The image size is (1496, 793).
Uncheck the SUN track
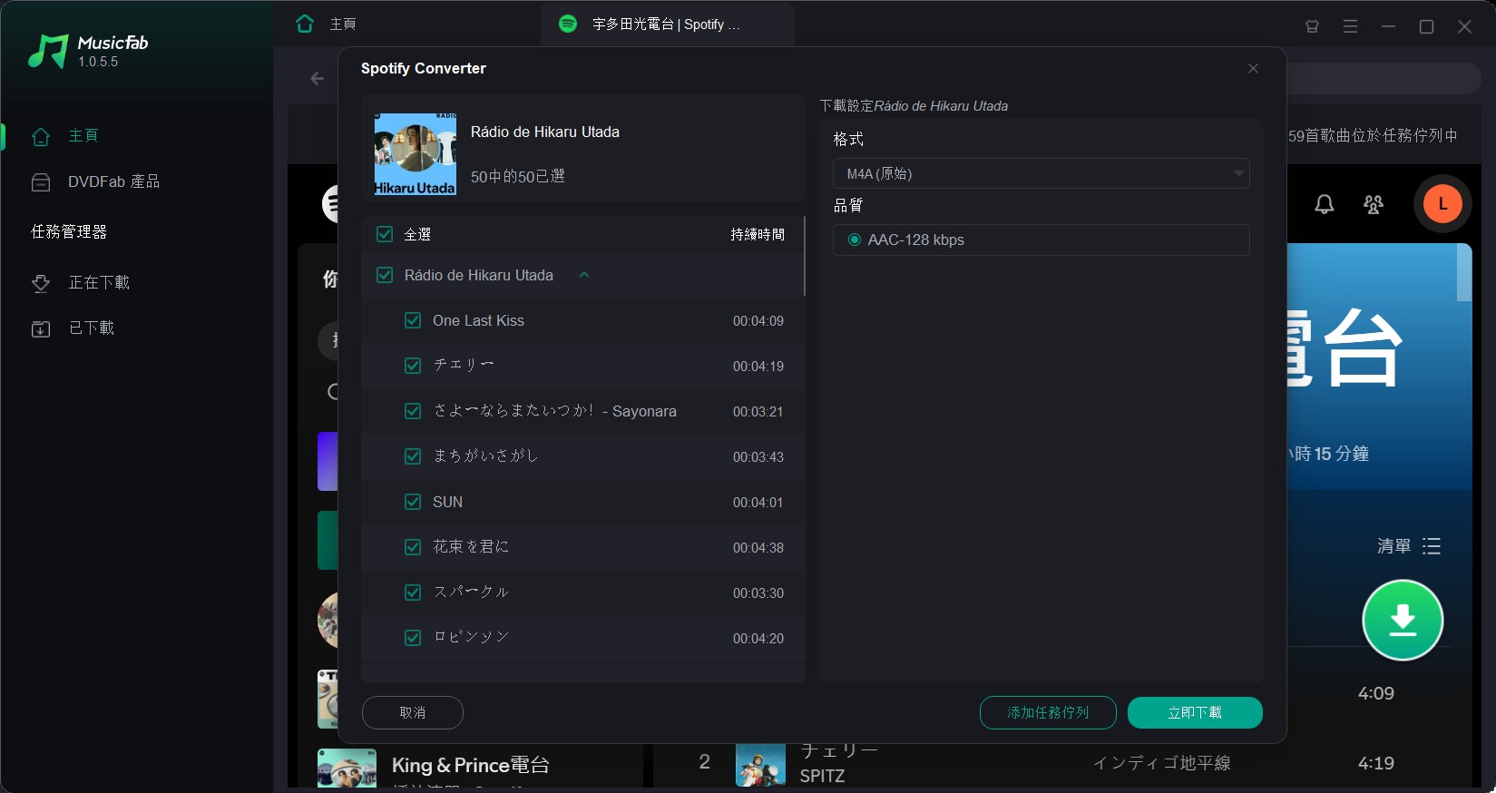413,502
